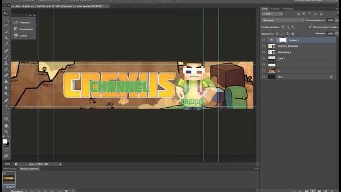This screenshot has height=192, width=341.
Task: Open the opacity slider arrow
Action: coord(337,20)
